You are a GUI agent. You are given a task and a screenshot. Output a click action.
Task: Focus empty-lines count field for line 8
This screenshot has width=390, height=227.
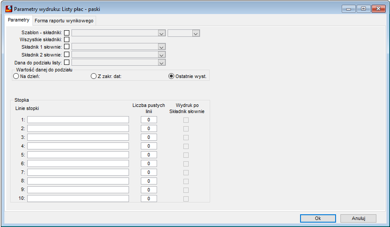tap(149, 181)
